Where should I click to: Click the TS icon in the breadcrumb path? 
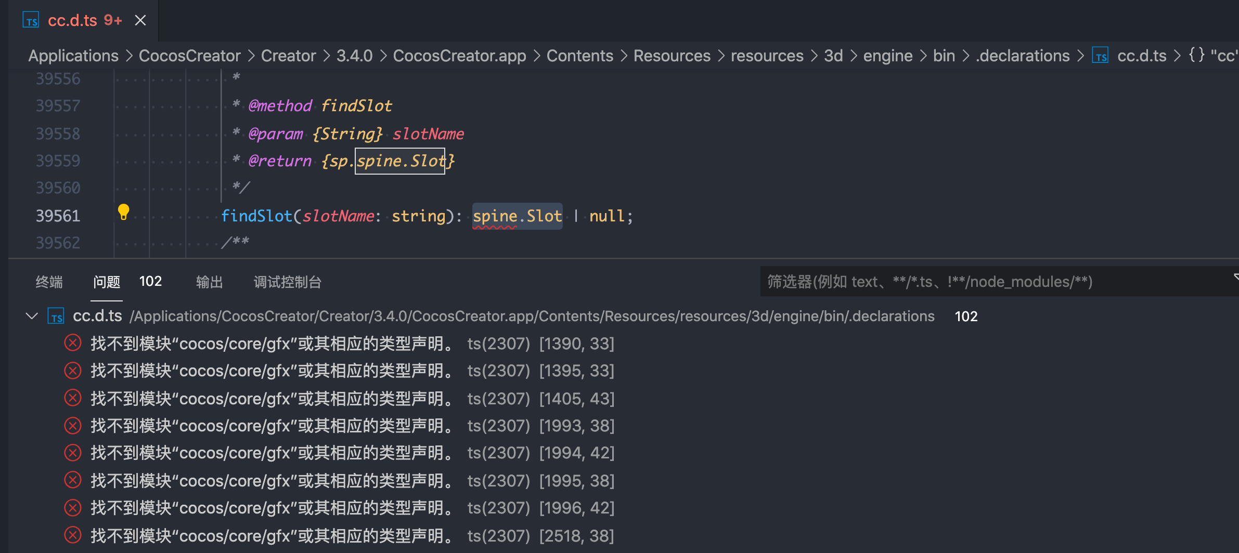pos(1100,56)
